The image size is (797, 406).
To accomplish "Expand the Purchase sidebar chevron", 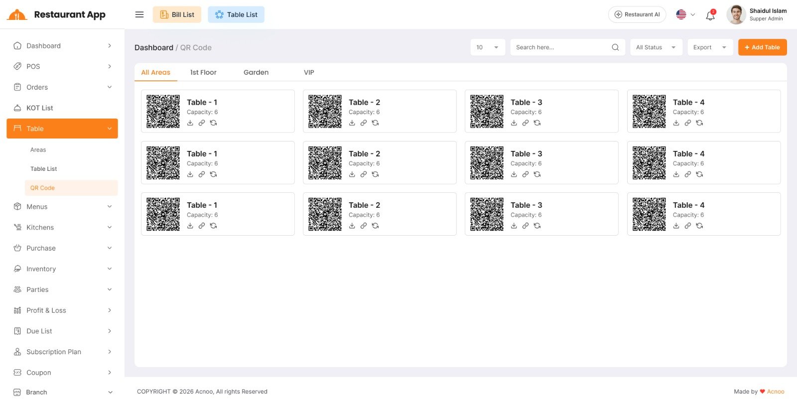I will pyautogui.click(x=110, y=248).
